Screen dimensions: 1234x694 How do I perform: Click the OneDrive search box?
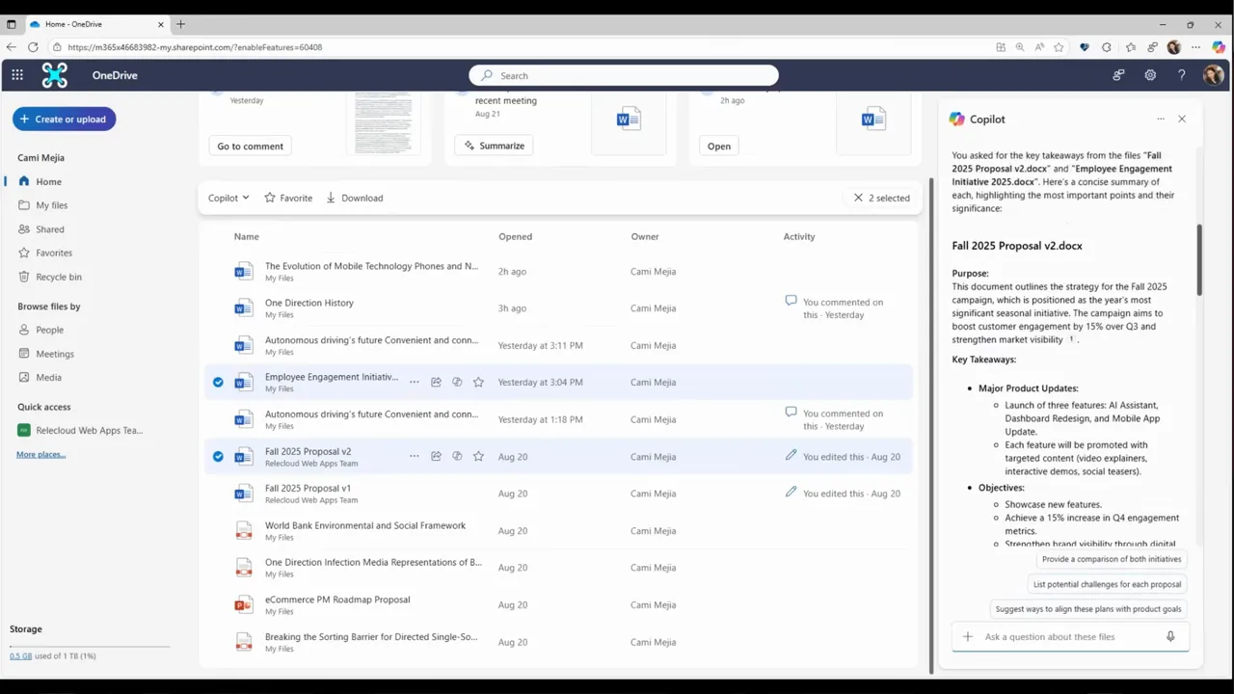coord(624,75)
